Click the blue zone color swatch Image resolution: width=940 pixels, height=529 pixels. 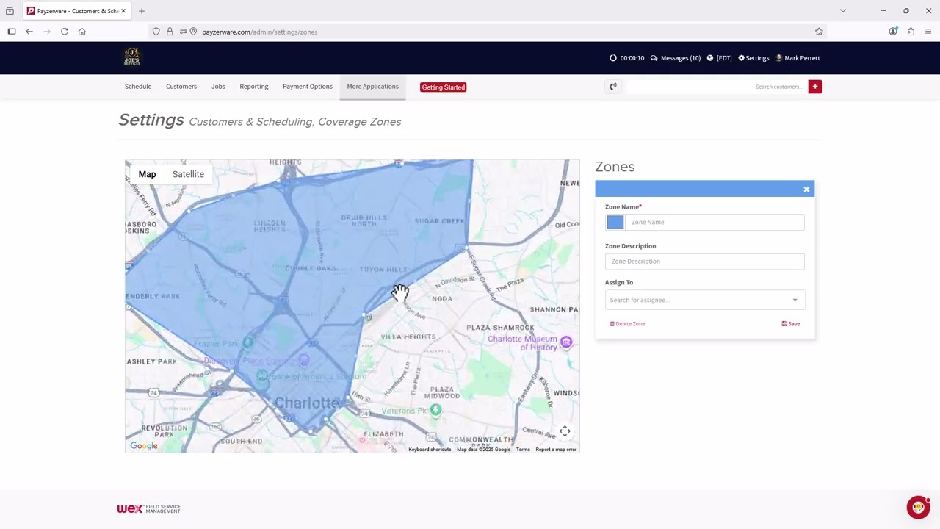click(615, 222)
